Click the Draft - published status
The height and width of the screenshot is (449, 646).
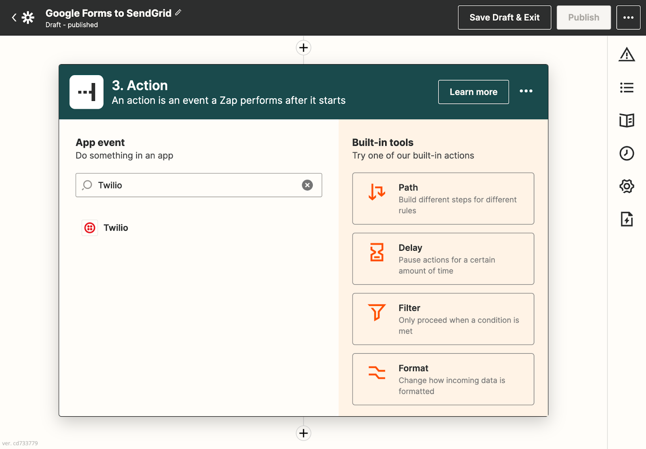(x=71, y=25)
